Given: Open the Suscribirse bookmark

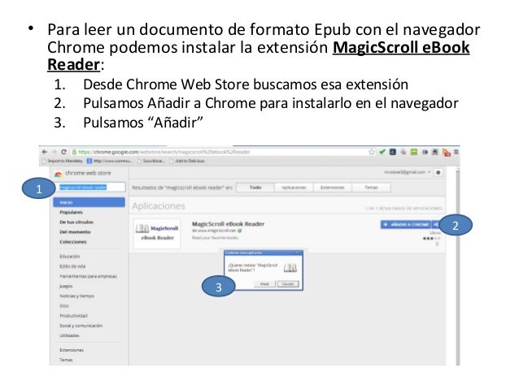Looking at the screenshot, I should (x=151, y=161).
